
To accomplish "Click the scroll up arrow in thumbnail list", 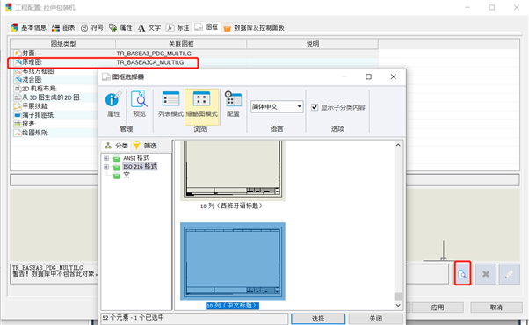I will pyautogui.click(x=398, y=145).
